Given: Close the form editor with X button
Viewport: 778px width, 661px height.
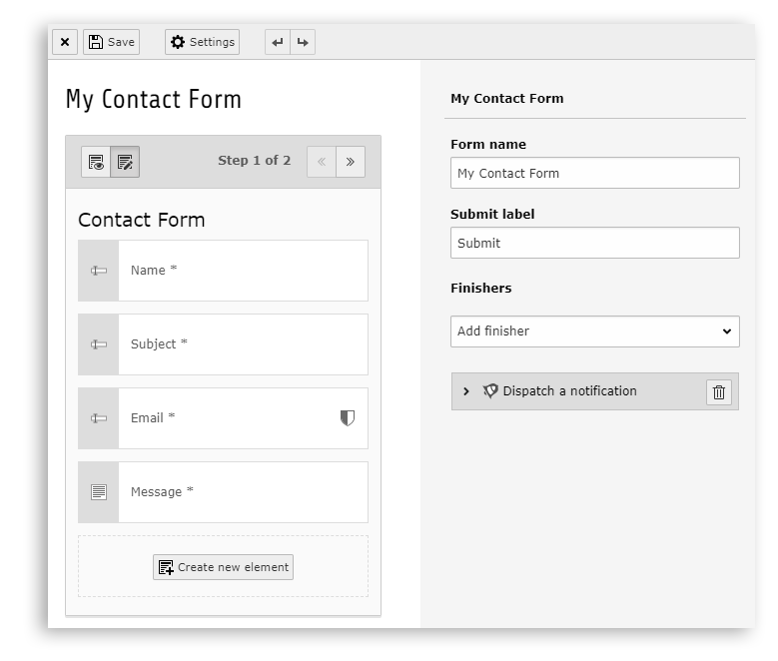Looking at the screenshot, I should click(x=64, y=42).
